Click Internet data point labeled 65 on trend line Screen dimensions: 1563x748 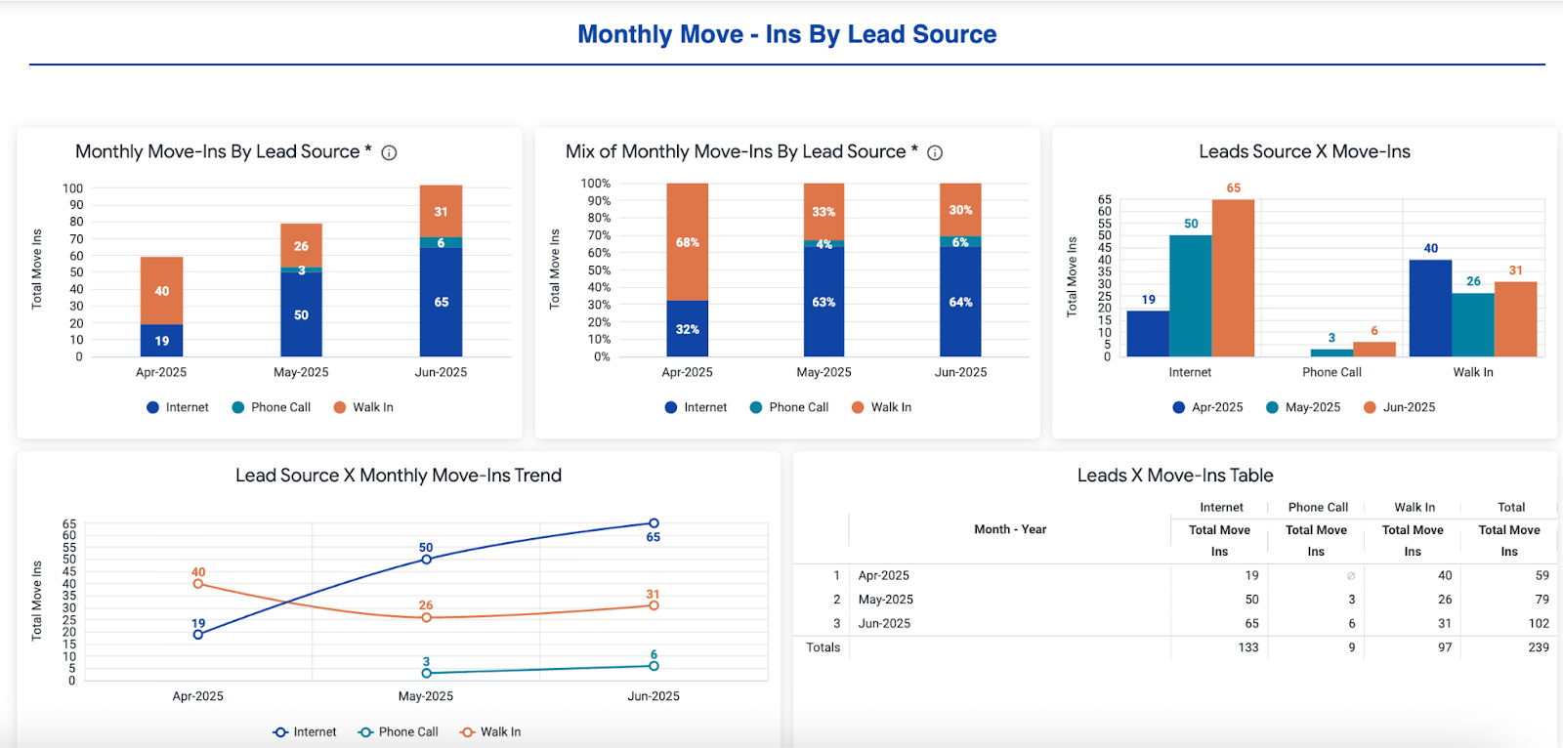coord(654,523)
